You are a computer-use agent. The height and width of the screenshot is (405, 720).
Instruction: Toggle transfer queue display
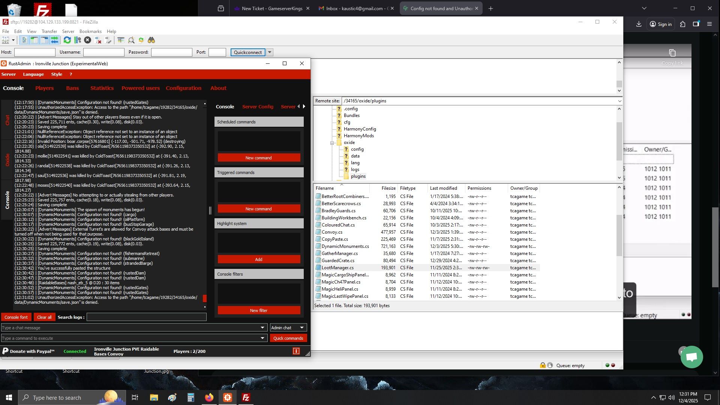tap(55, 40)
